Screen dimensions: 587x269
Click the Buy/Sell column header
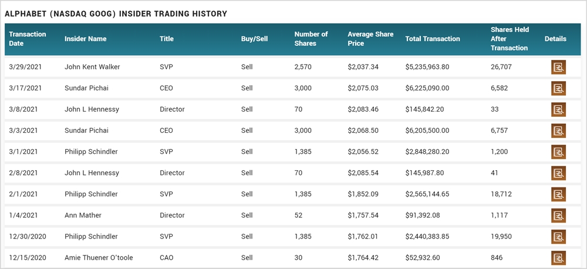pos(254,39)
